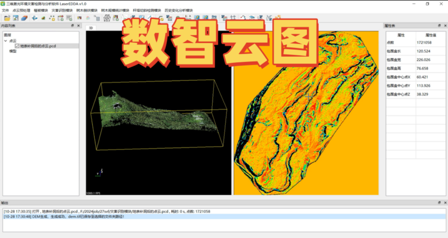Float the 属性表 panel
448x238 pixels.
pyautogui.click(x=439, y=26)
